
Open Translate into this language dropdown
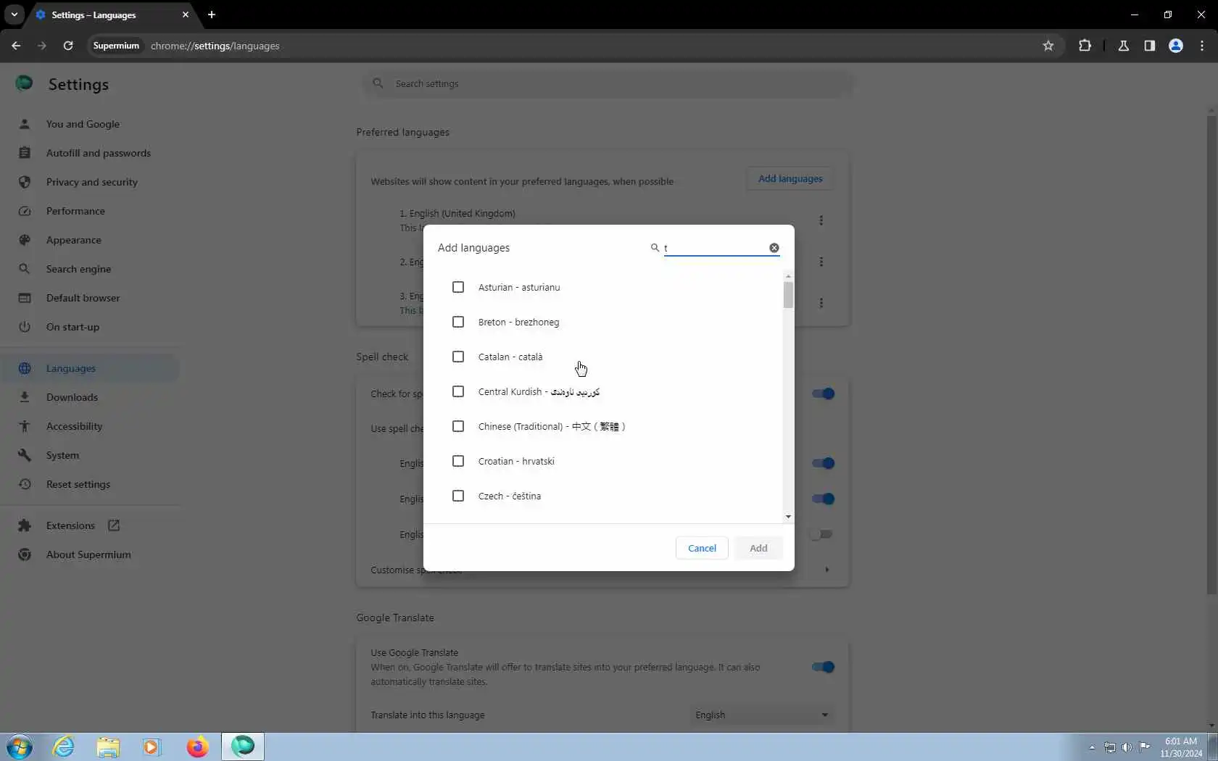pyautogui.click(x=761, y=715)
